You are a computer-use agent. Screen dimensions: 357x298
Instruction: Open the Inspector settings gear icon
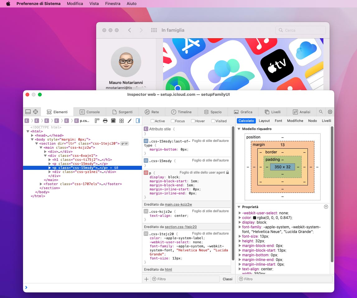click(x=330, y=112)
